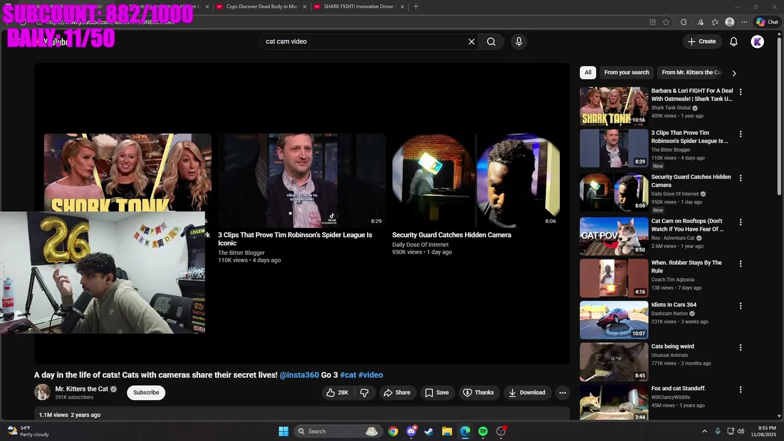Click the magnifier search button
784x441 pixels.
click(491, 42)
